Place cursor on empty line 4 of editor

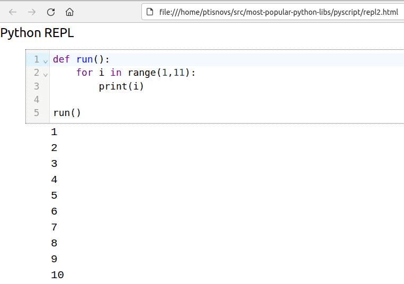[x=227, y=100]
